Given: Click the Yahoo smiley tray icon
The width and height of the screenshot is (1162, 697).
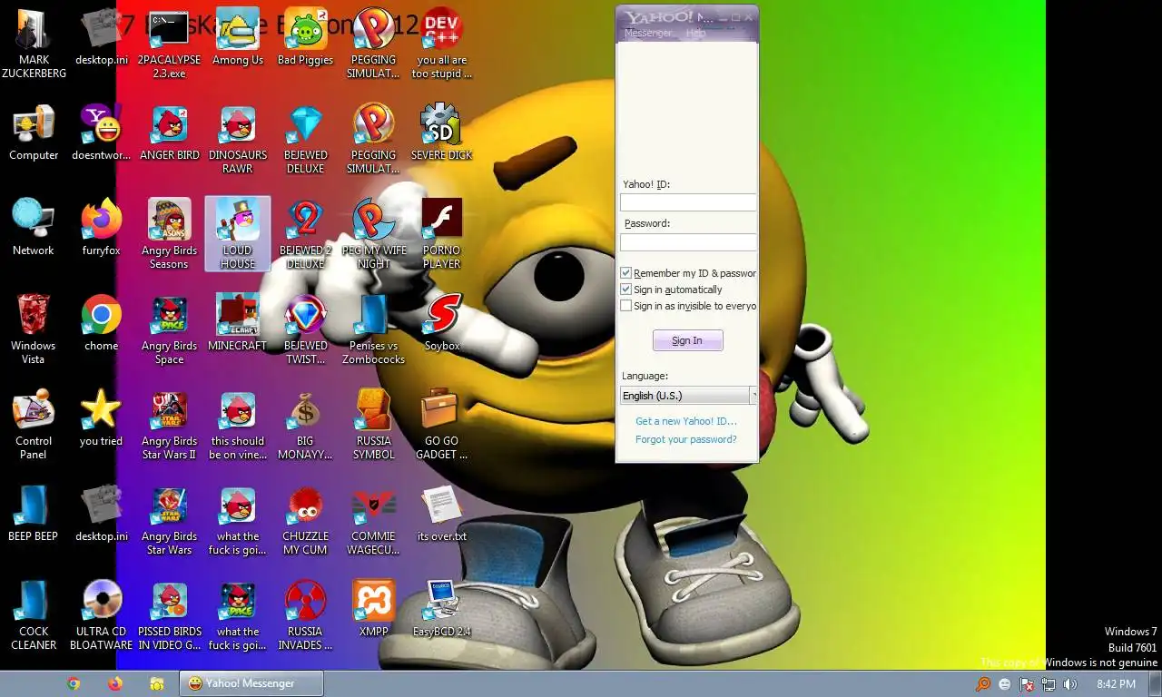Looking at the screenshot, I should [1005, 684].
